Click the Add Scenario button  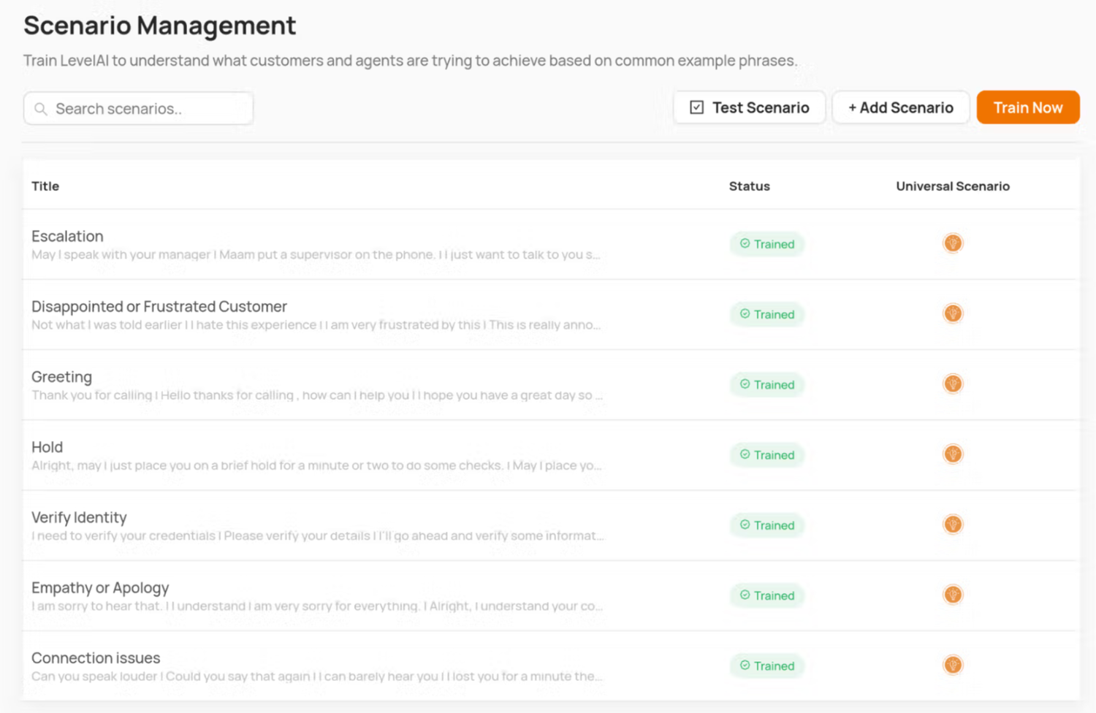(901, 107)
